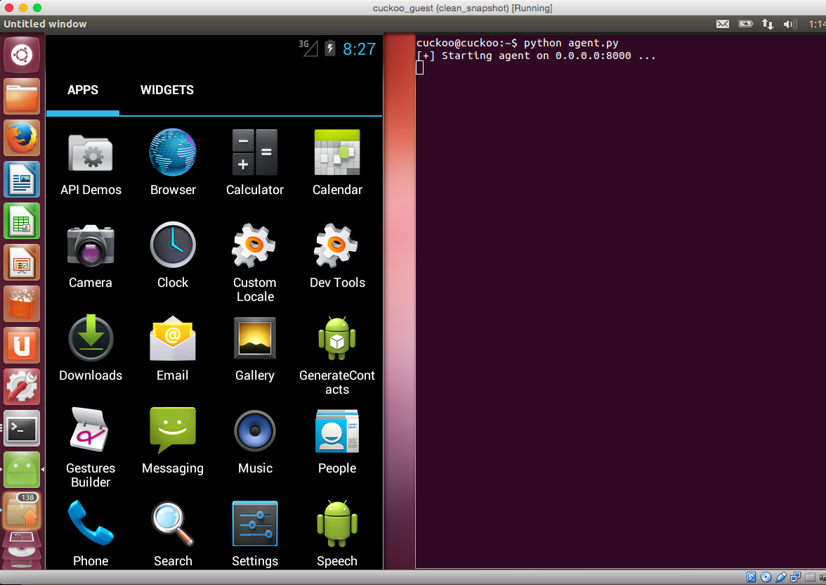Open the Speech app
The width and height of the screenshot is (826, 585).
click(x=337, y=534)
